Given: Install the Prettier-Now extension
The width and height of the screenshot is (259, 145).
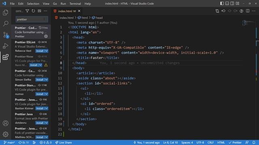Looking at the screenshot, I should point(34,65).
